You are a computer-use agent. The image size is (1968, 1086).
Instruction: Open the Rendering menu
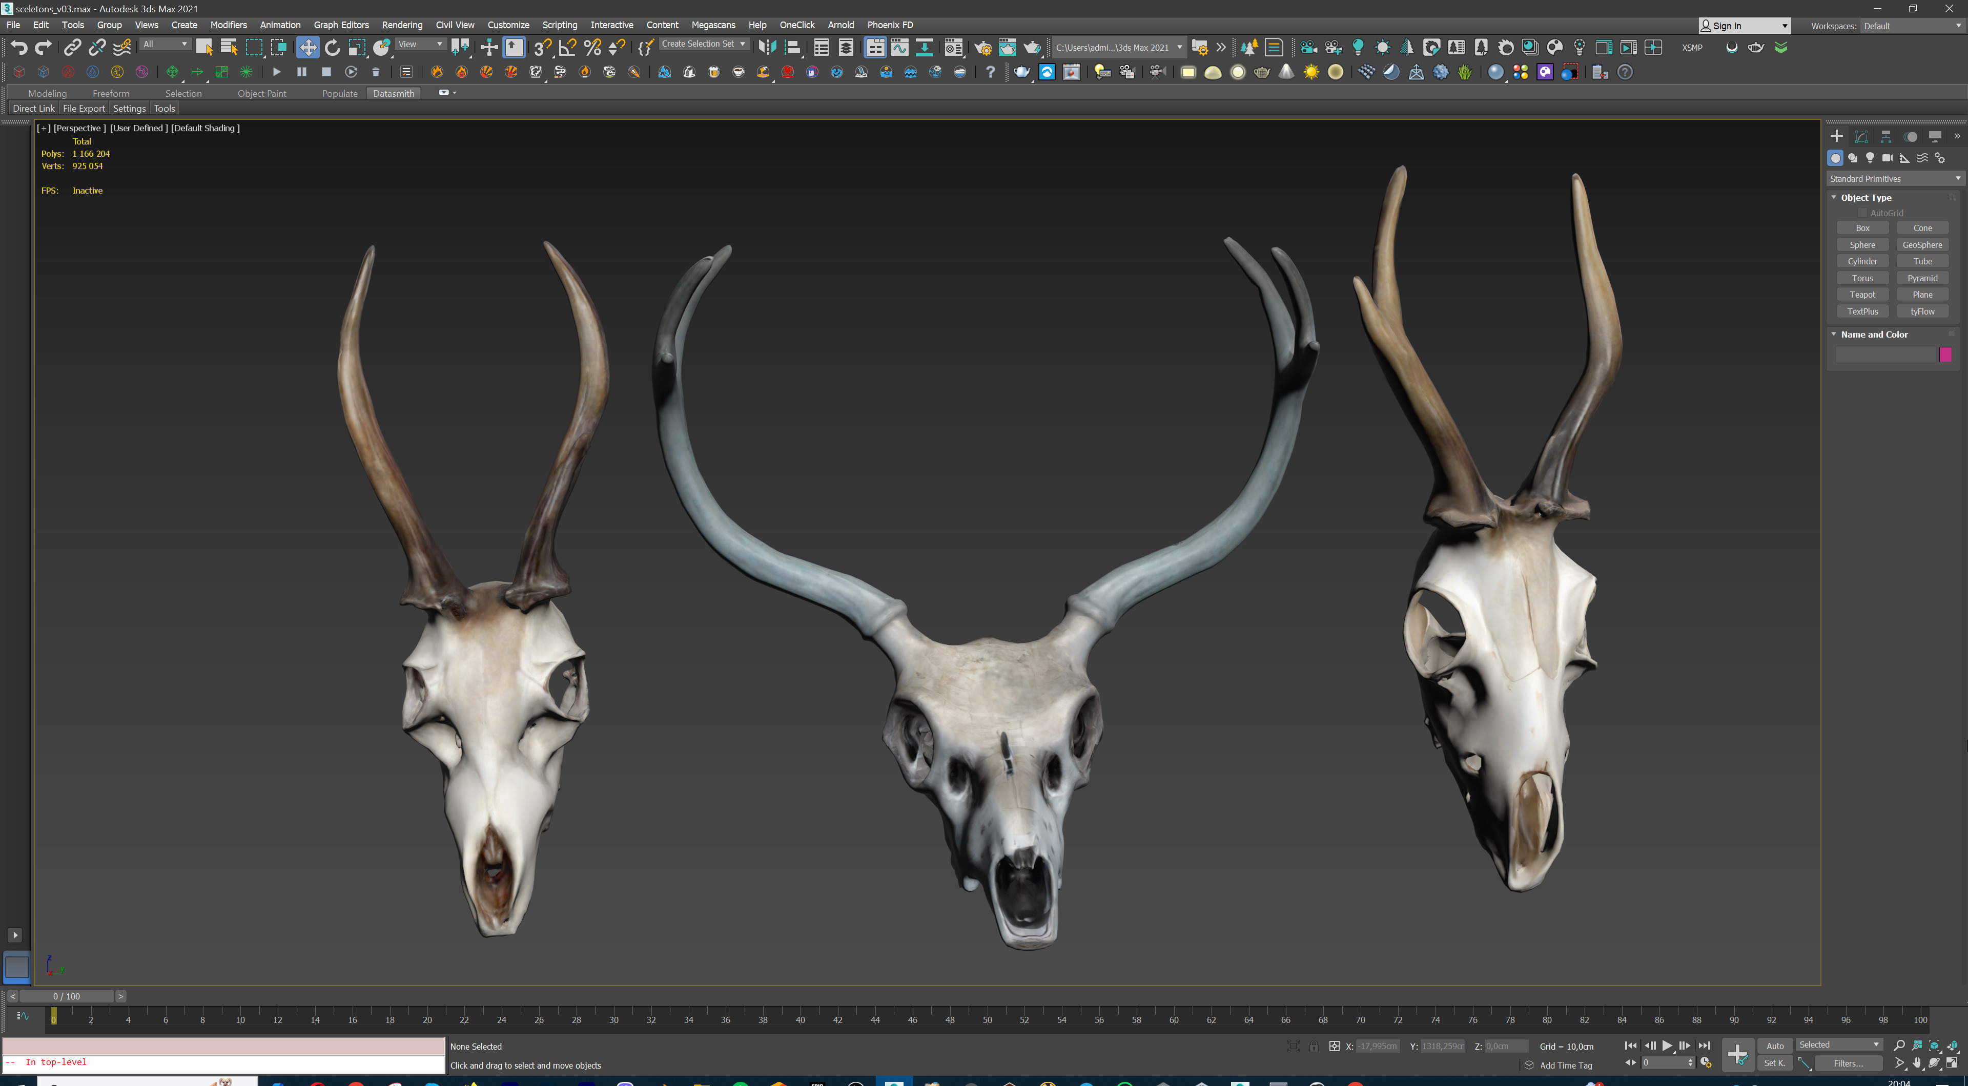pos(402,25)
